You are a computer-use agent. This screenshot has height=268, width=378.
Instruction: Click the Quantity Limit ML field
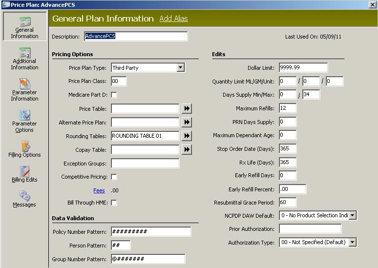pos(288,81)
